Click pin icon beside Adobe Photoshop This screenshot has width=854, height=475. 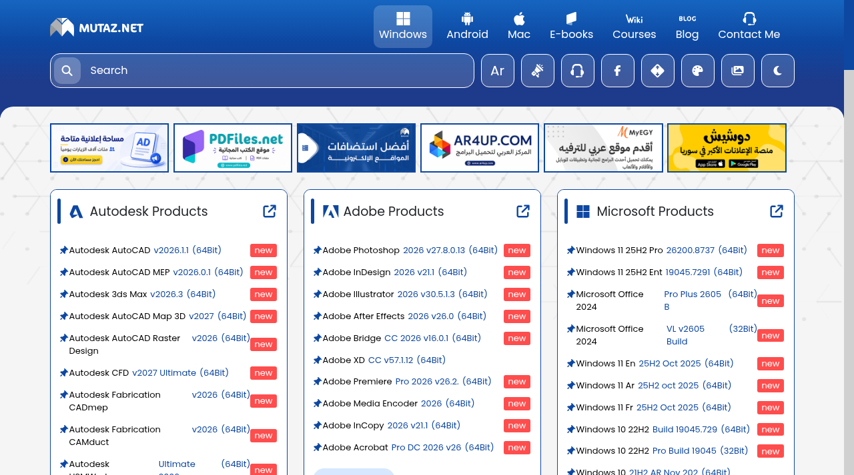click(x=318, y=250)
